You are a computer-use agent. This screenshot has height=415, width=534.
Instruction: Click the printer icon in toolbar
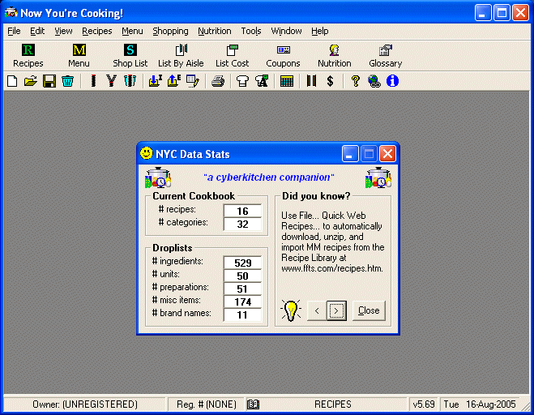click(x=218, y=81)
